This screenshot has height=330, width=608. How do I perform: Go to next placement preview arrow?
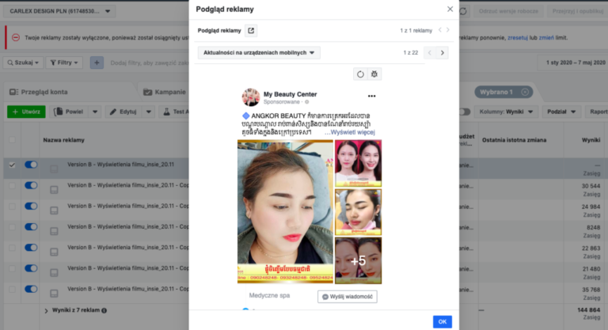coord(443,53)
